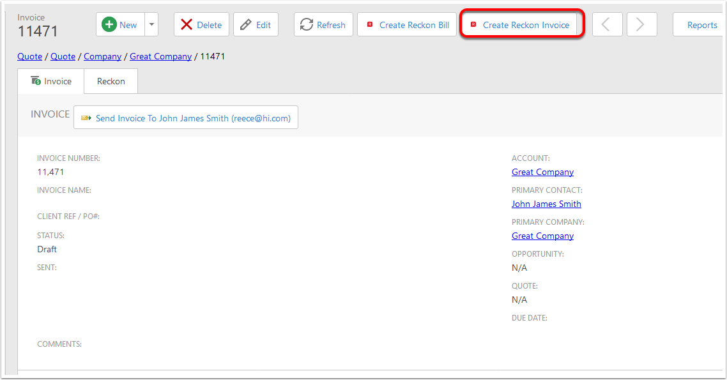Refresh the invoice page
The width and height of the screenshot is (727, 380).
click(x=323, y=25)
